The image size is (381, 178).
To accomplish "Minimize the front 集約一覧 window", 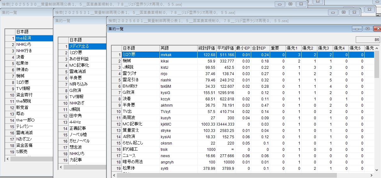I will tap(357, 29).
